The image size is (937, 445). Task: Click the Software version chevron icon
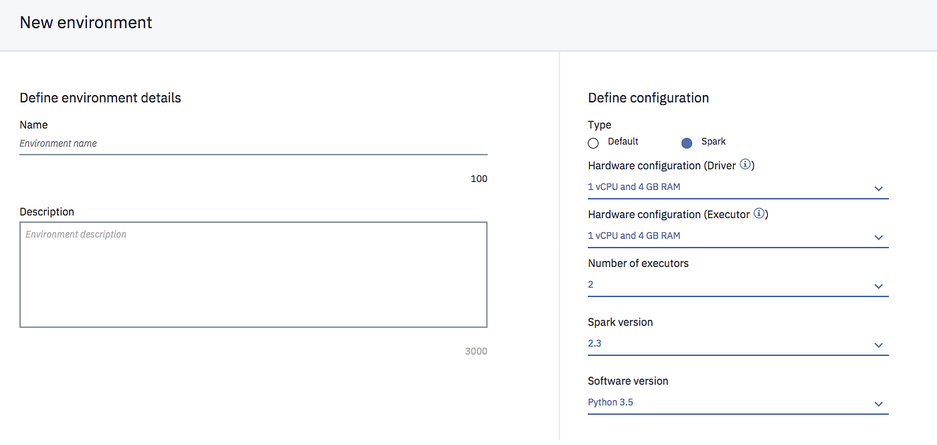tap(878, 404)
